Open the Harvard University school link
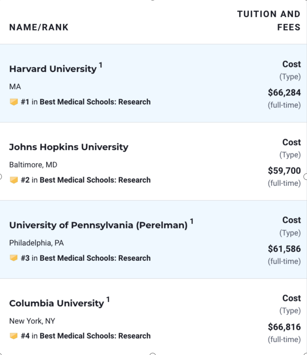The width and height of the screenshot is (307, 355). point(53,69)
